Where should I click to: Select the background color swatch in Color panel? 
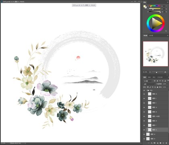click(146, 8)
